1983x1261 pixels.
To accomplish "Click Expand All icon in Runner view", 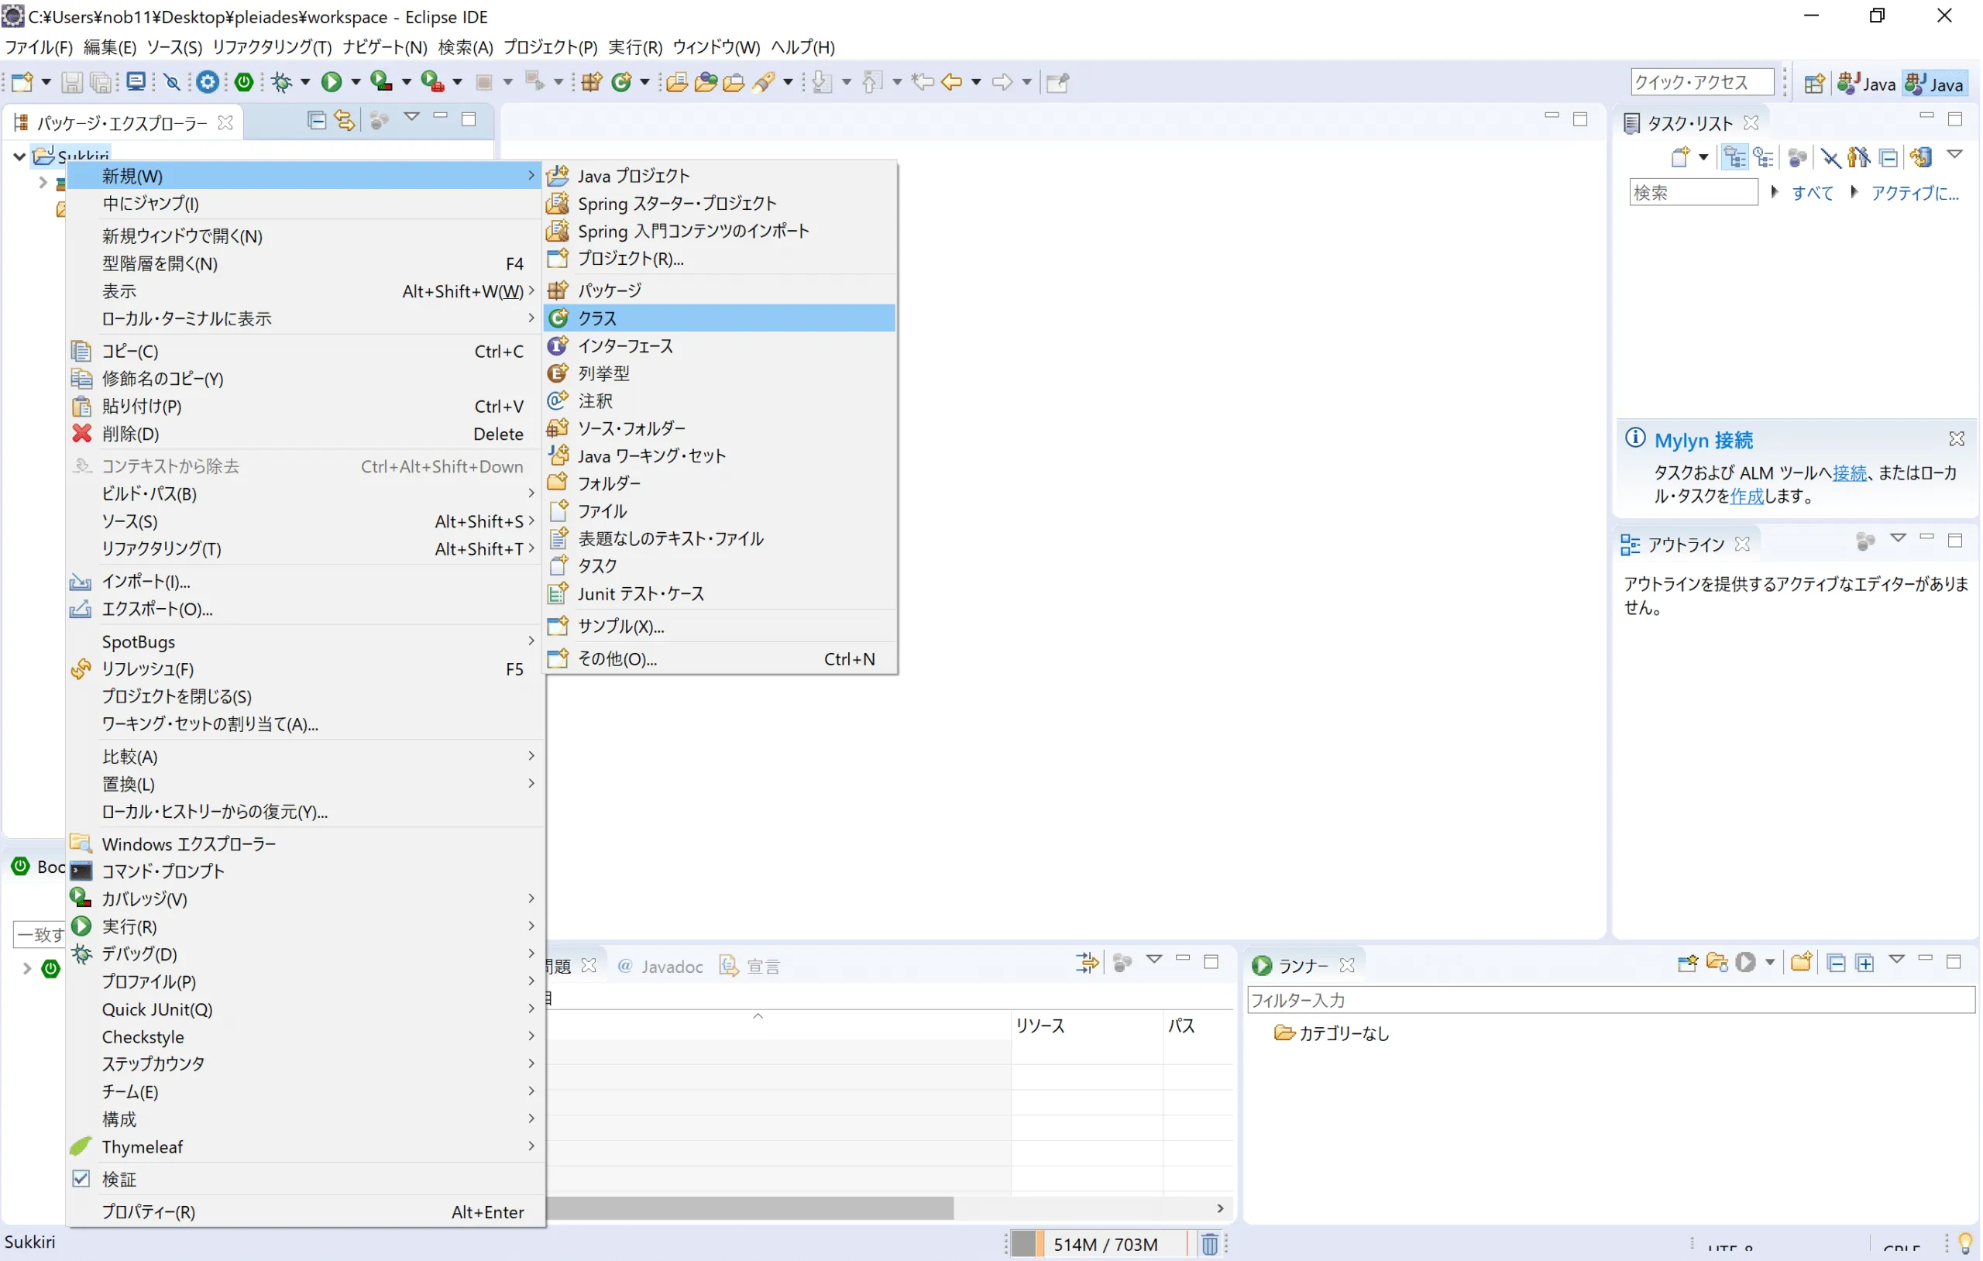I will pos(1864,962).
